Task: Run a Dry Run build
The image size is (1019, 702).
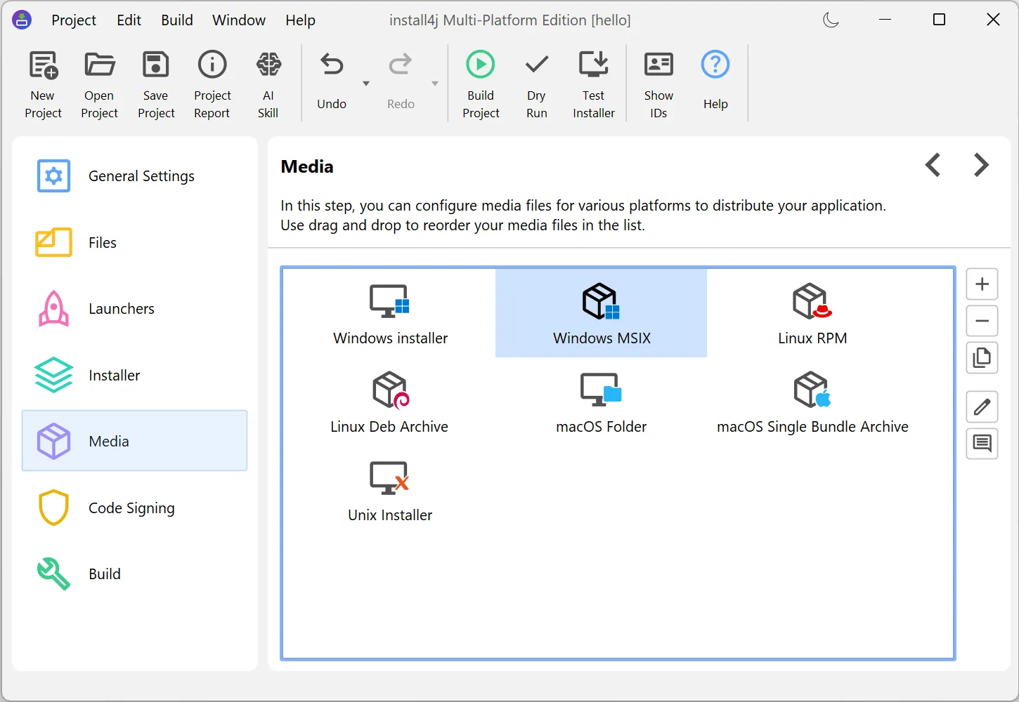Action: 536,84
